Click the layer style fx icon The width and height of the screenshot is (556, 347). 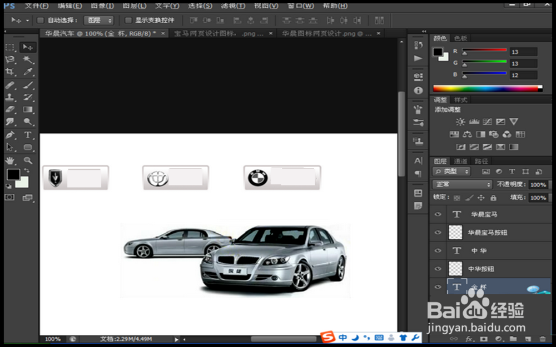[469, 339]
